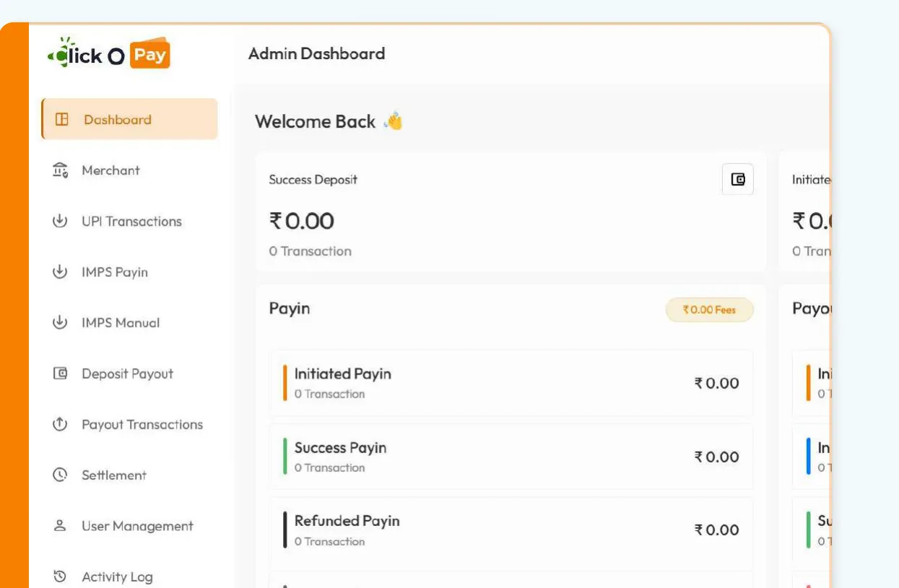This screenshot has width=899, height=588.
Task: Click the Click O Pay logo
Action: tap(108, 53)
